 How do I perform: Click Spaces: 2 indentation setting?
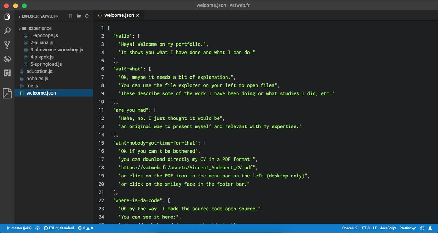(350, 228)
